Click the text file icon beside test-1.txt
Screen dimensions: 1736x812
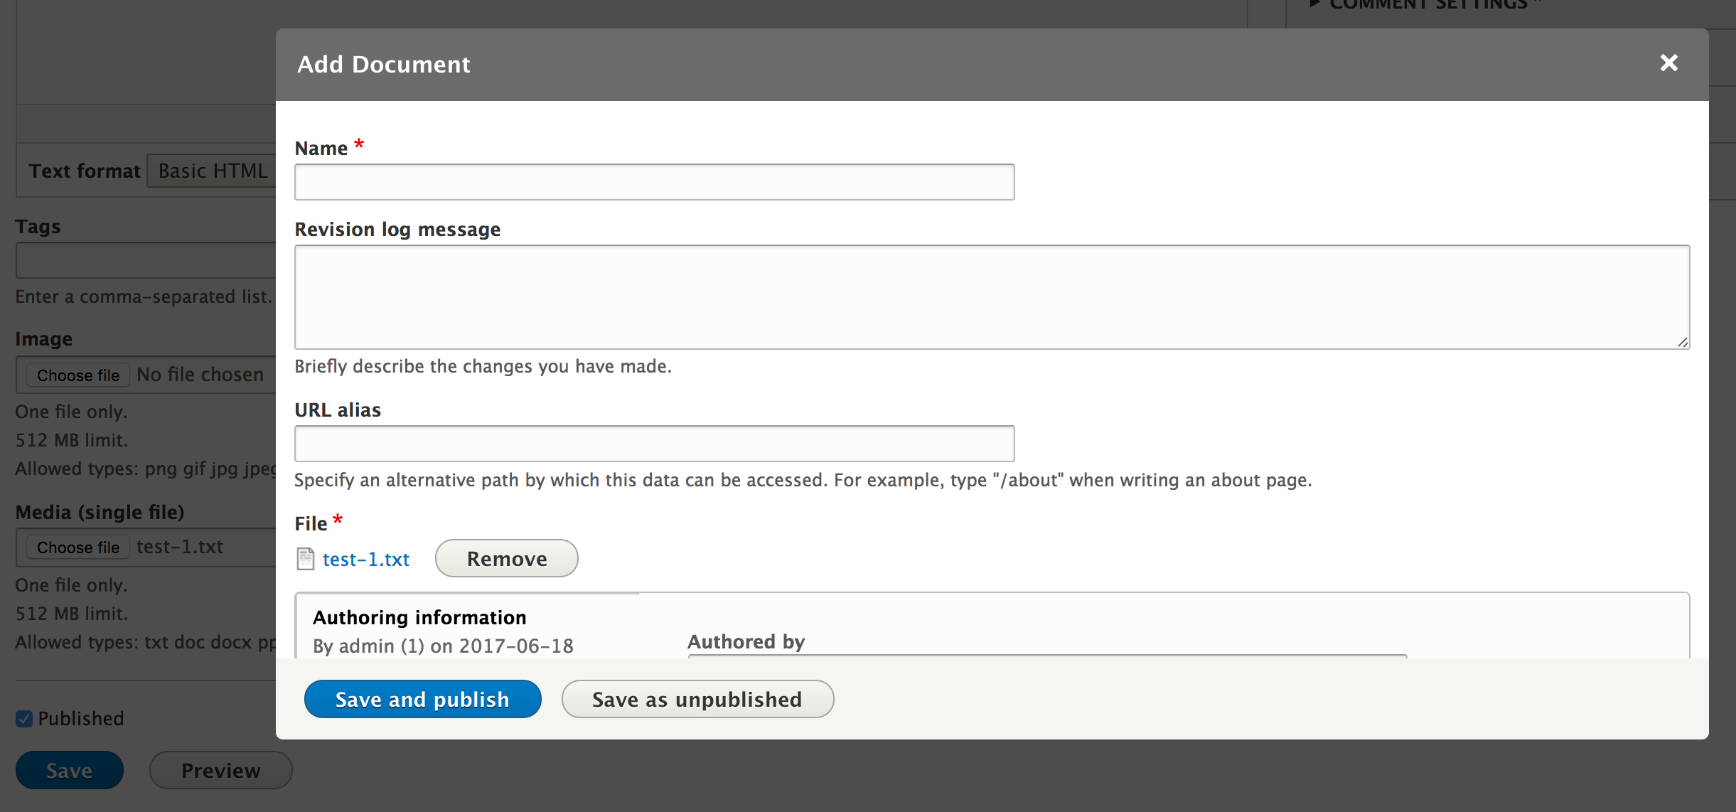[306, 559]
